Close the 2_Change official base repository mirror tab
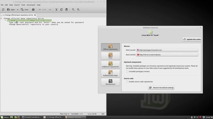Image resolution: width=213 pixels, height=119 pixels. [35, 15]
